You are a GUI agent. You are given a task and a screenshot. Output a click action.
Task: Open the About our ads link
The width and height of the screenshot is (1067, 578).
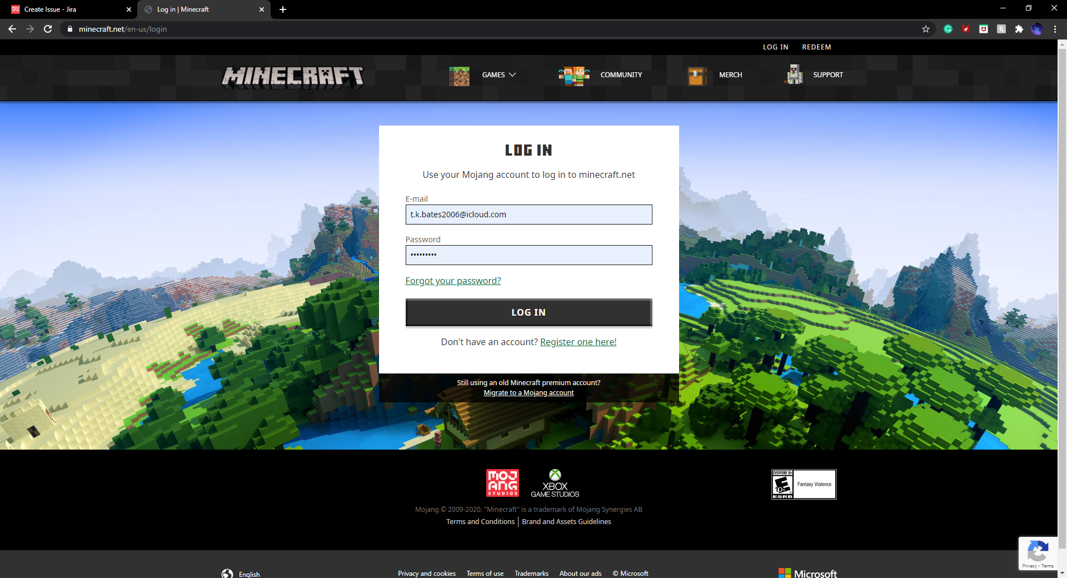580,574
